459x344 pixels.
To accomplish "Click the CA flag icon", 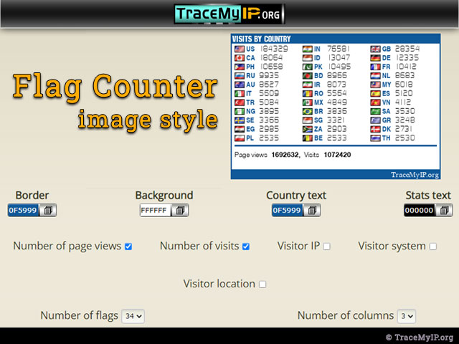I will click(x=240, y=58).
